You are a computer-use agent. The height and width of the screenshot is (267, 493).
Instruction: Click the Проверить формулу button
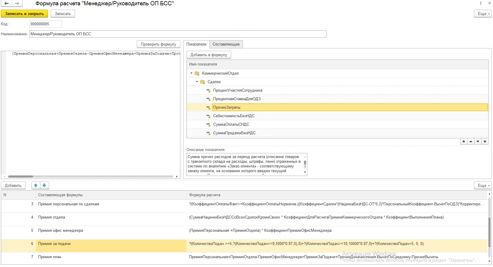point(158,44)
